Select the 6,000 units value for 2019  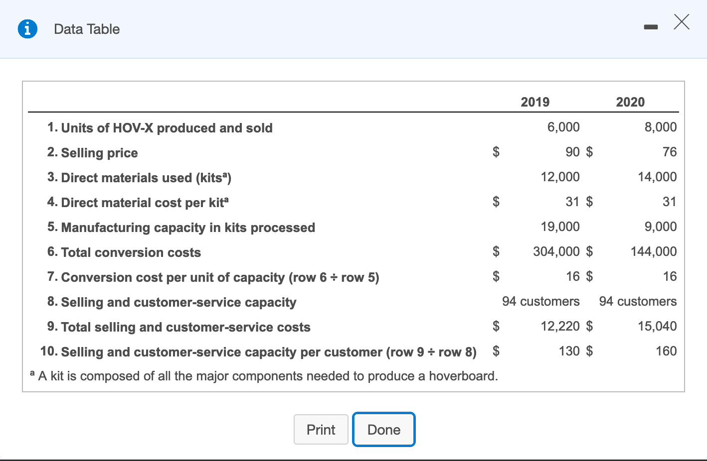563,127
